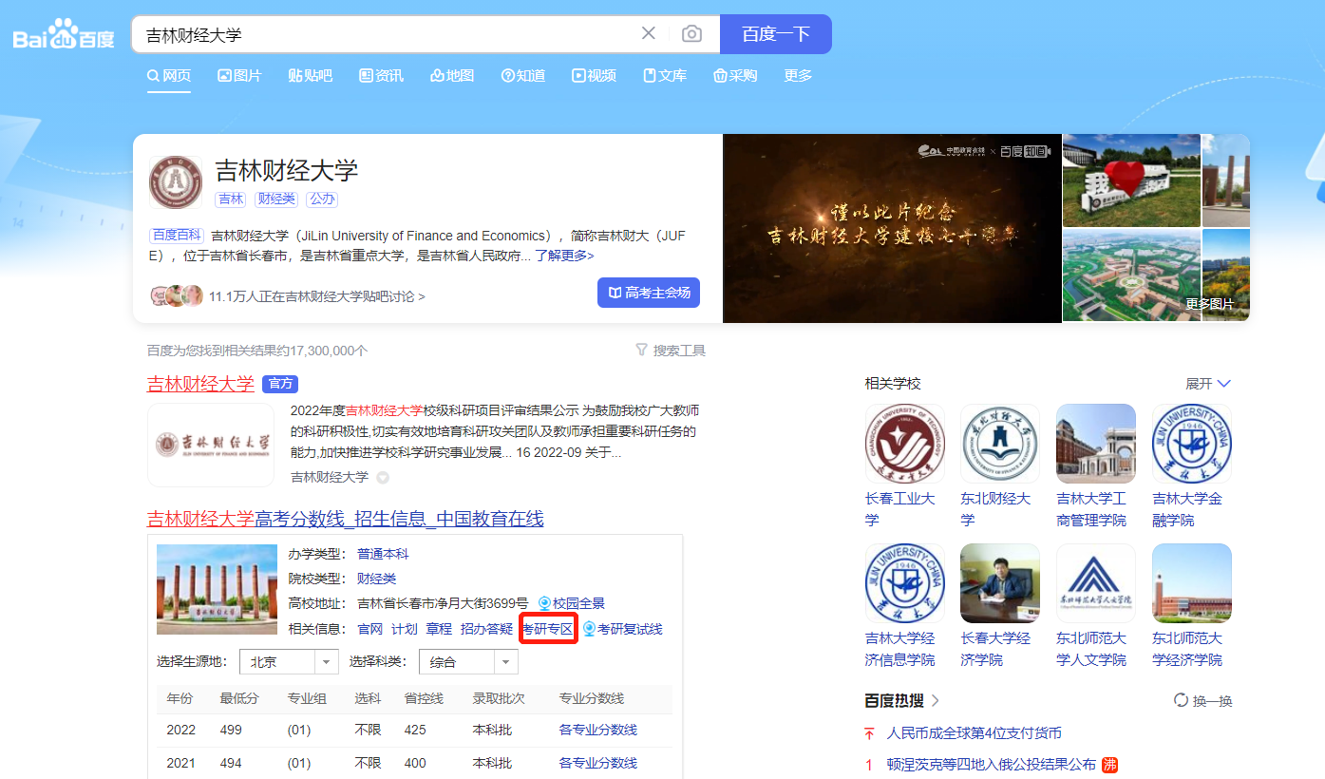Open the red heart sculpture campus photo
This screenshot has width=1325, height=779.
point(1131,180)
